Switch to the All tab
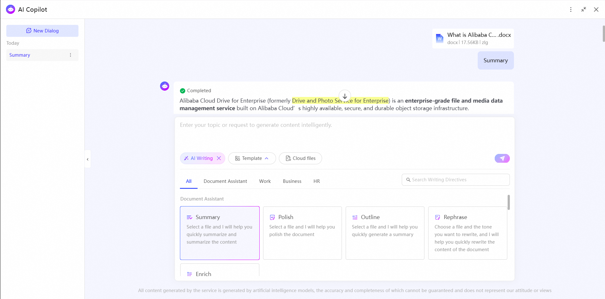Image resolution: width=605 pixels, height=299 pixels. (x=189, y=181)
